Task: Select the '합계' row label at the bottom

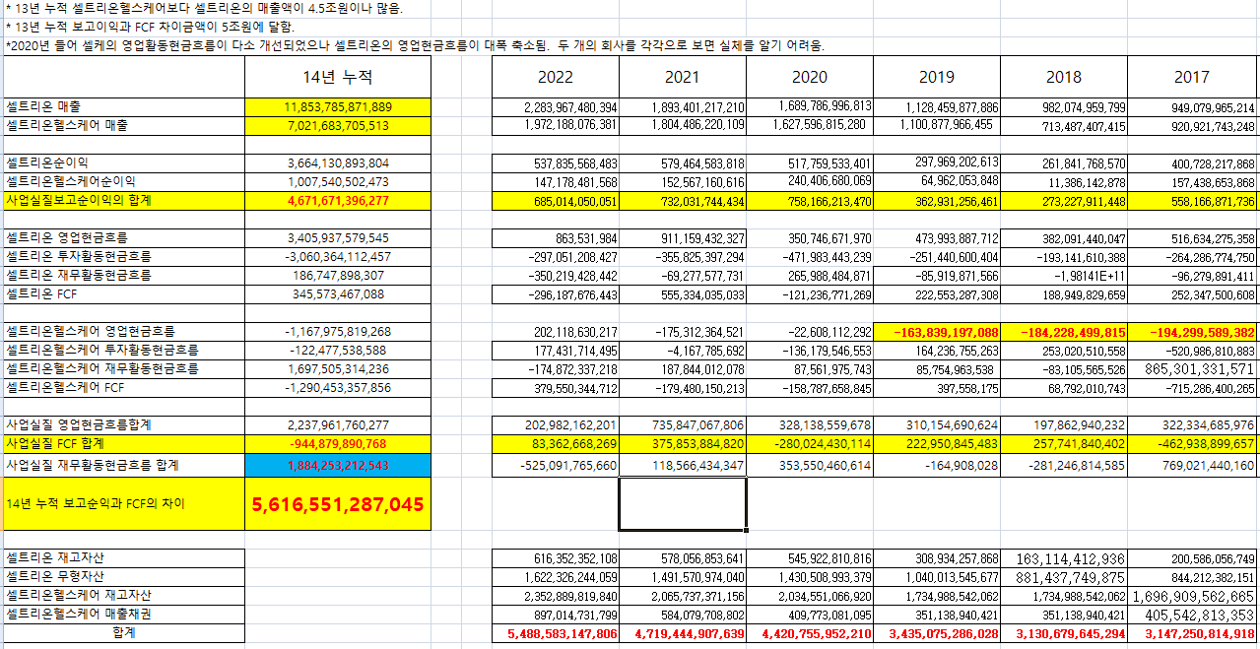Action: click(124, 632)
